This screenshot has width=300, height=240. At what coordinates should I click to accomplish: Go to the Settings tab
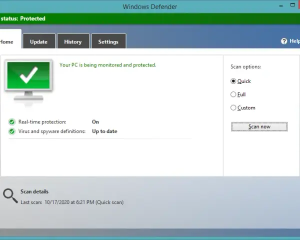108,41
